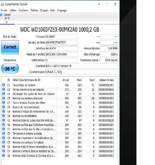Click status orb for Heures de Fonctionnement
This screenshot has width=155, height=165.
point(3,107)
